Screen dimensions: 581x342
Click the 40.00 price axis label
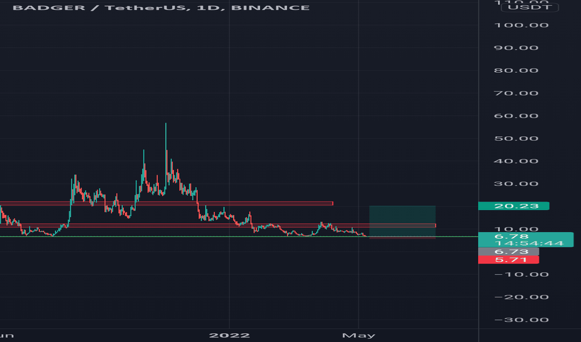(516, 161)
